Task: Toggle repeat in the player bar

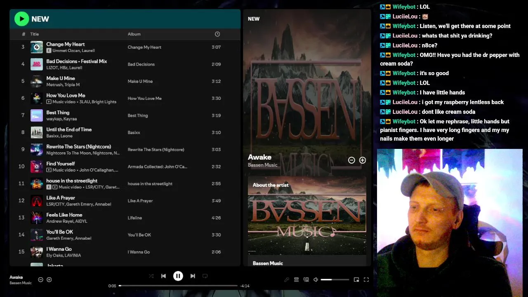Action: [205, 276]
